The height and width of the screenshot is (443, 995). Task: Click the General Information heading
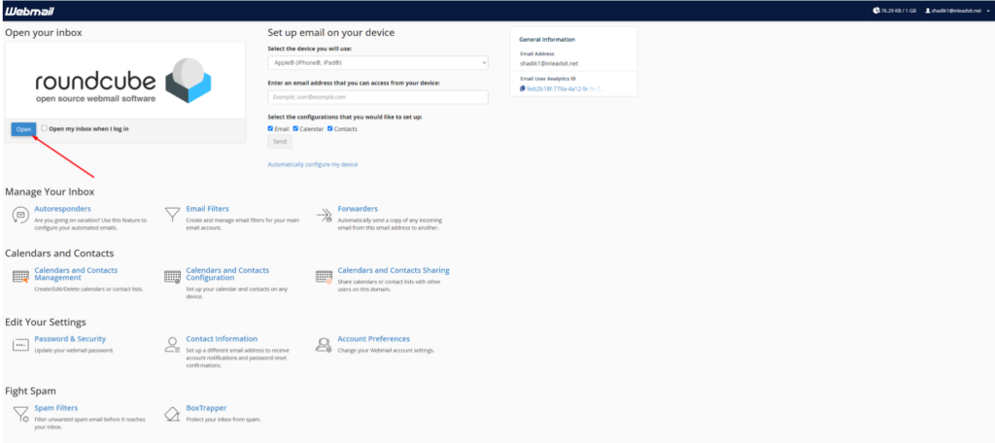point(547,40)
